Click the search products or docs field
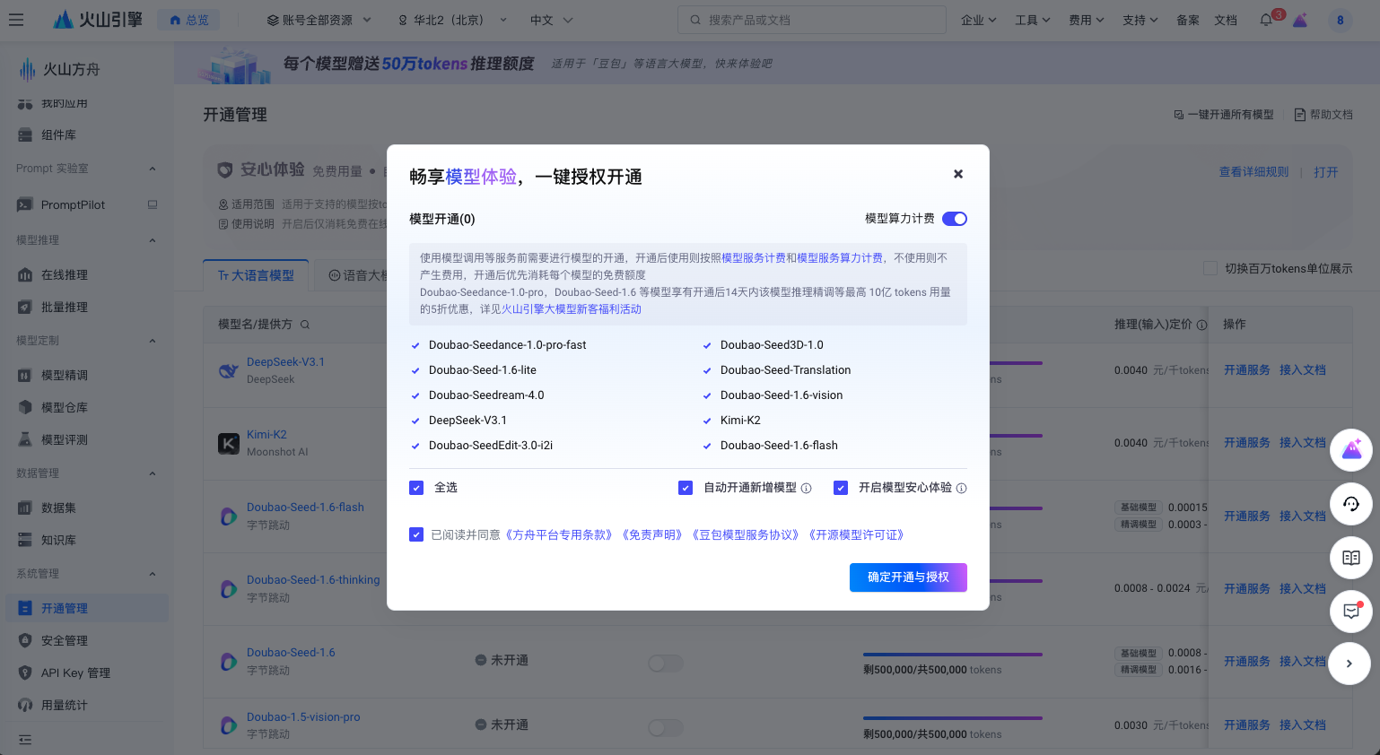 tap(812, 20)
